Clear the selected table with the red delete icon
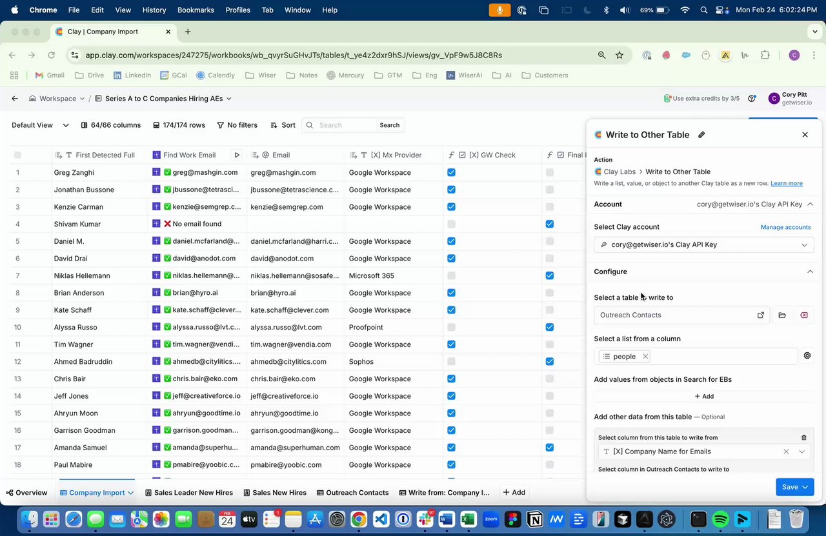The width and height of the screenshot is (826, 536). point(804,315)
